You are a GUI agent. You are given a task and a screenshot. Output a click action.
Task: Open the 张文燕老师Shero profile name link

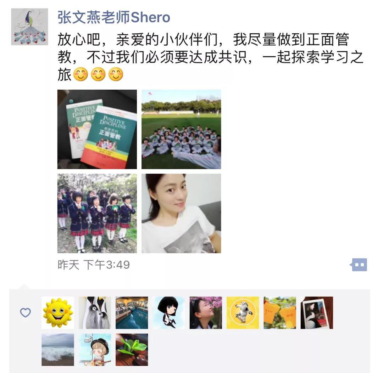tap(114, 17)
